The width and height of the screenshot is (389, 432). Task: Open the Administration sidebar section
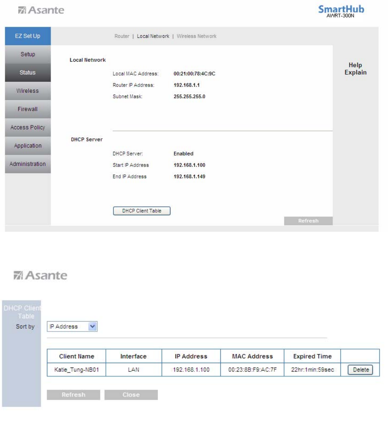(28, 164)
